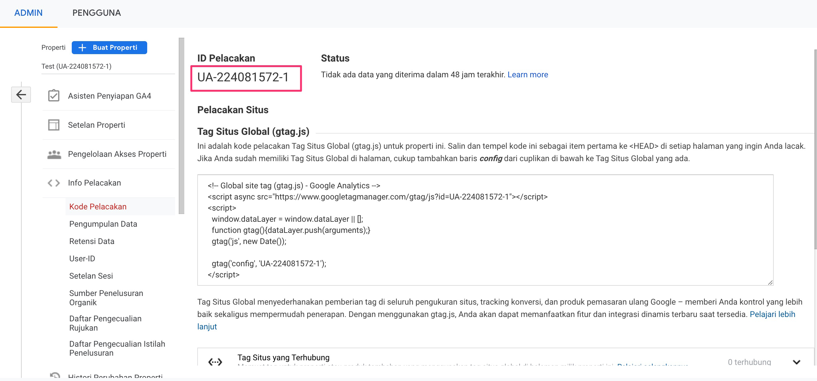Follow the Pelajari lebih lanjut link
817x381 pixels.
(772, 315)
